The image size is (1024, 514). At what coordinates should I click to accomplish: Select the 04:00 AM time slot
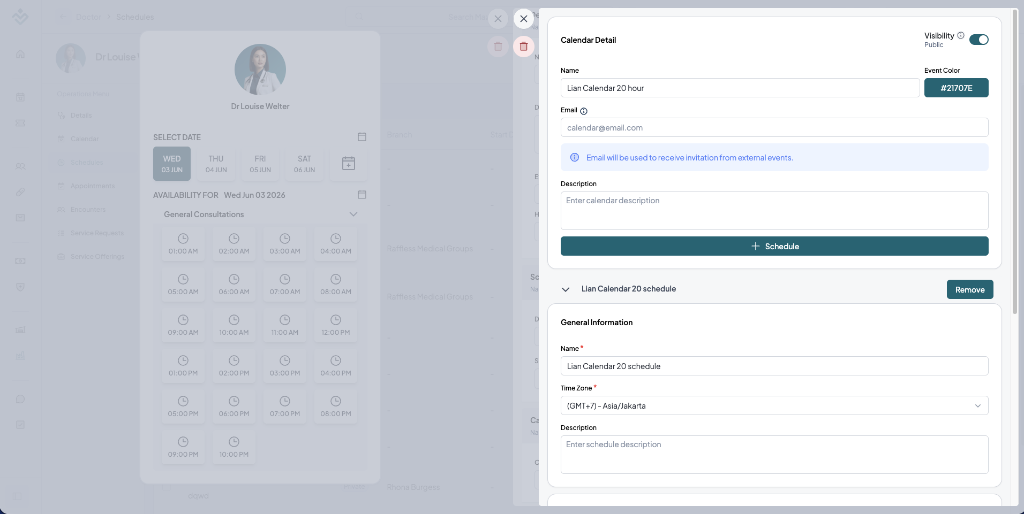tap(336, 244)
